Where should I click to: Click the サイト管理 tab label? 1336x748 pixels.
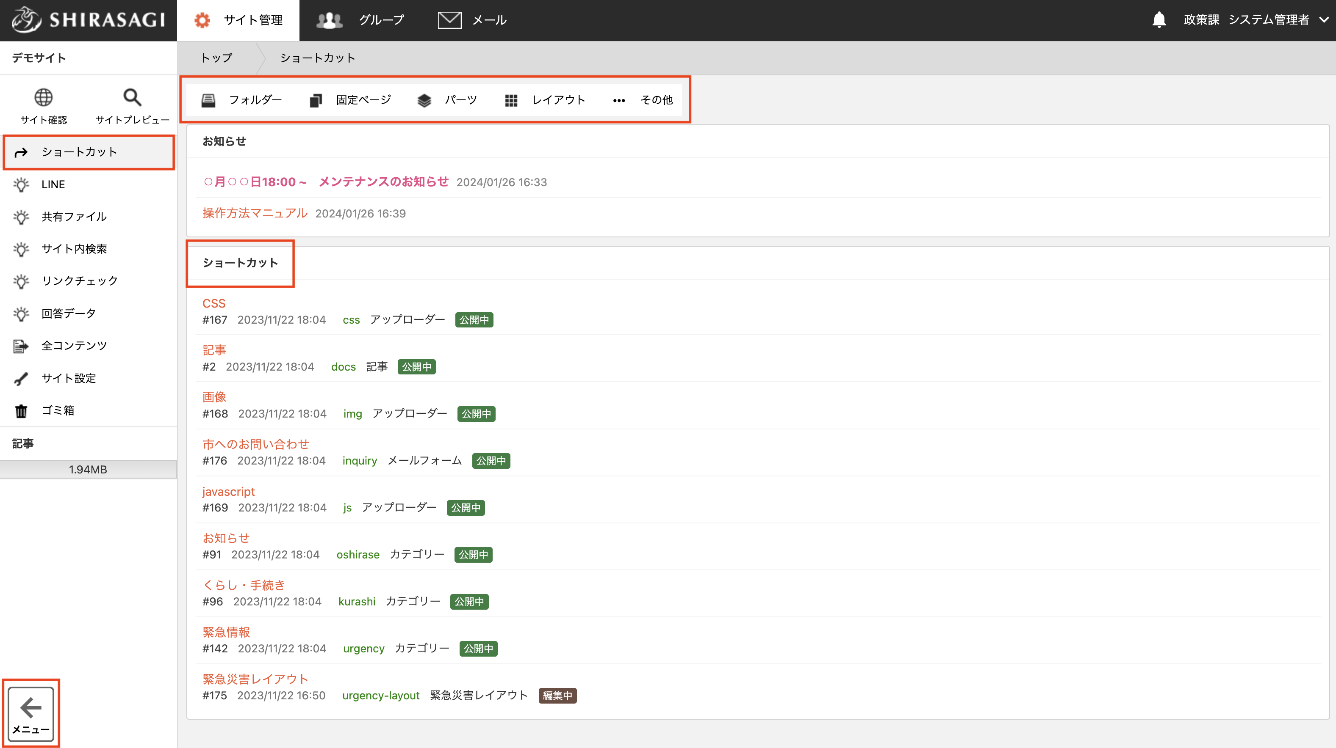[253, 20]
